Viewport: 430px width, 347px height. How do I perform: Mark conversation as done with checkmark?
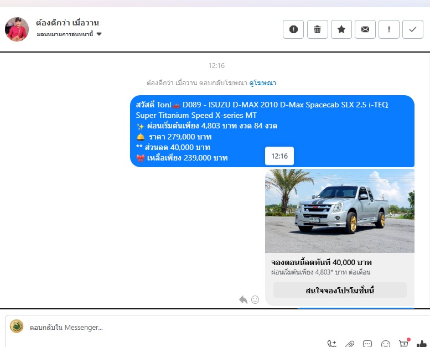[413, 29]
